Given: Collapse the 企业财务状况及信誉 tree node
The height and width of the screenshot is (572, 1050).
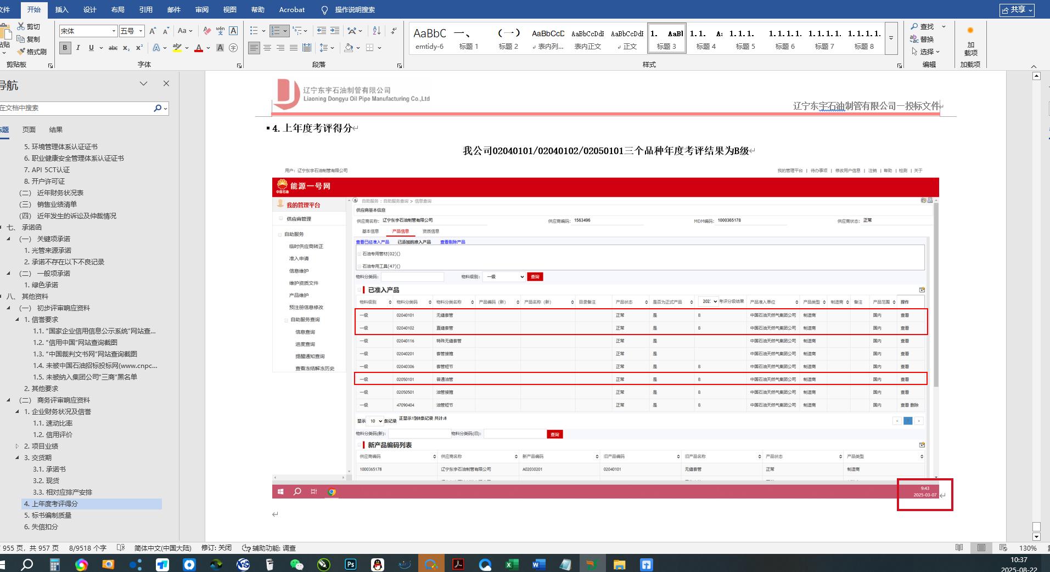Looking at the screenshot, I should point(17,411).
